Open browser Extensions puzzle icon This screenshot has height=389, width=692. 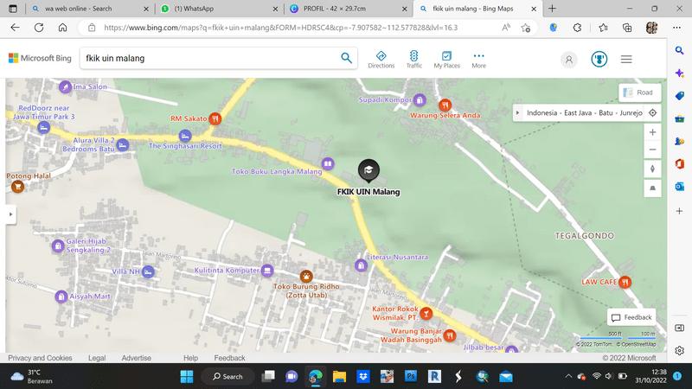click(577, 28)
